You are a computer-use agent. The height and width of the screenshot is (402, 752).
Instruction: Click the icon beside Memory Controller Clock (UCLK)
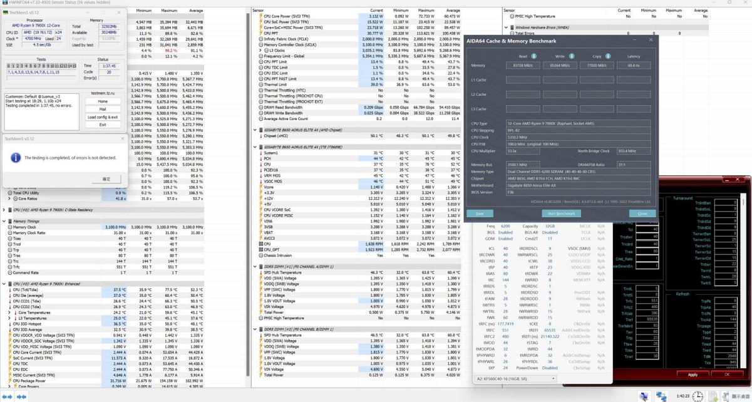pyautogui.click(x=261, y=44)
